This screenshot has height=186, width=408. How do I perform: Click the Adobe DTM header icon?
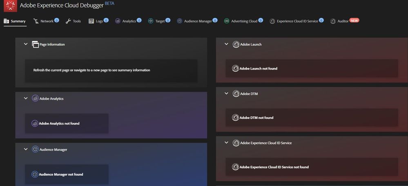[236, 94]
